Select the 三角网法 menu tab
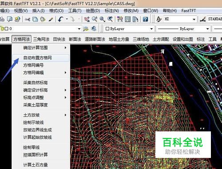This screenshot has height=169, width=222. click(x=41, y=39)
